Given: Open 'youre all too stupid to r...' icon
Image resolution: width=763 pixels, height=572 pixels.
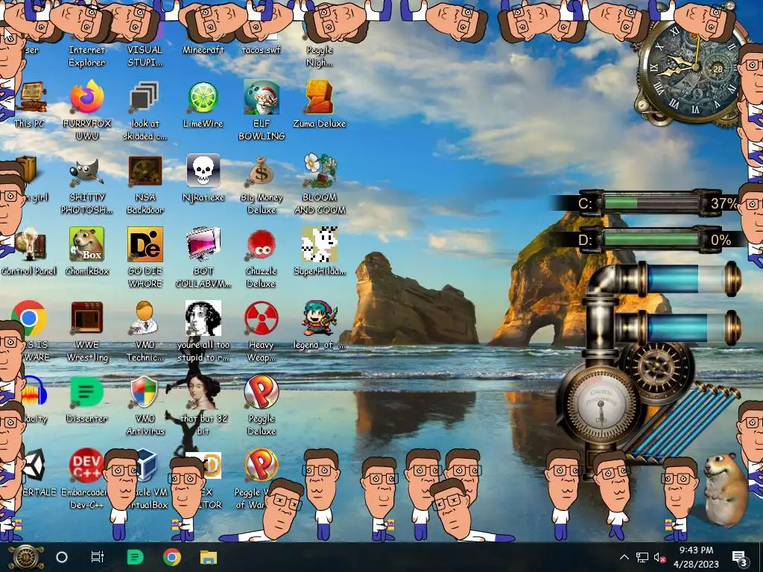Looking at the screenshot, I should coord(203,319).
